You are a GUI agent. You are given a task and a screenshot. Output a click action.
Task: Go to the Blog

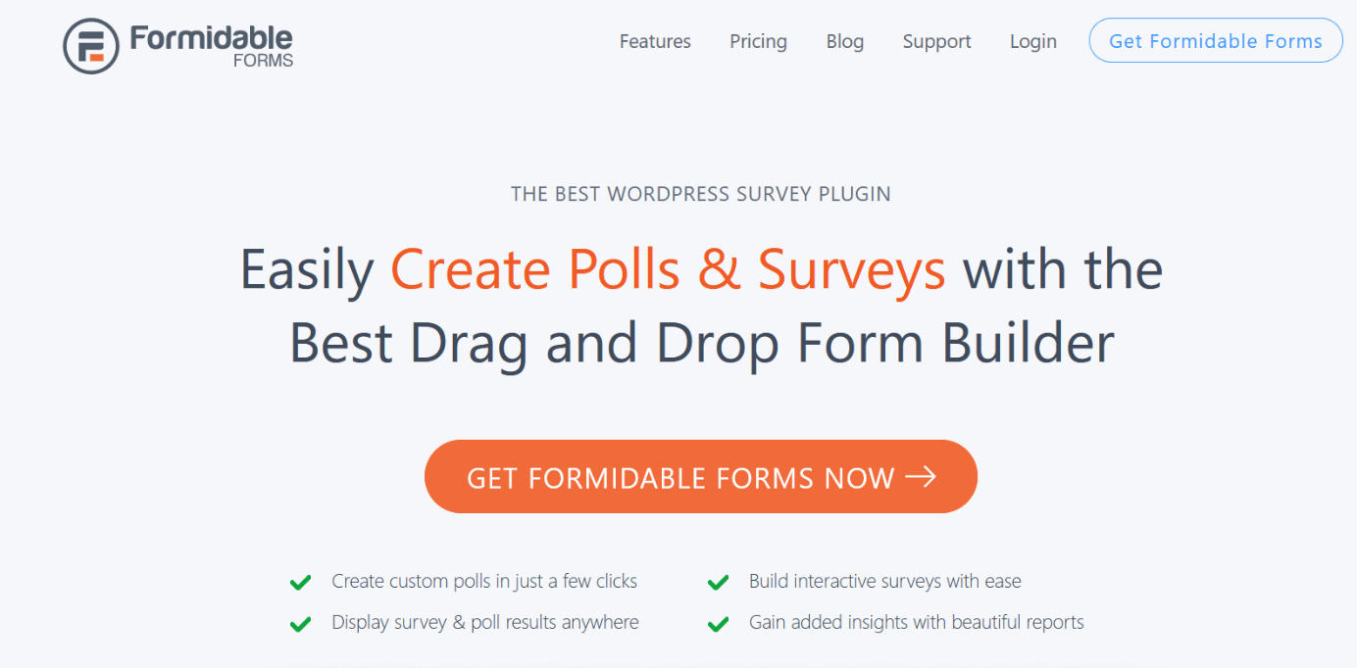pos(845,41)
